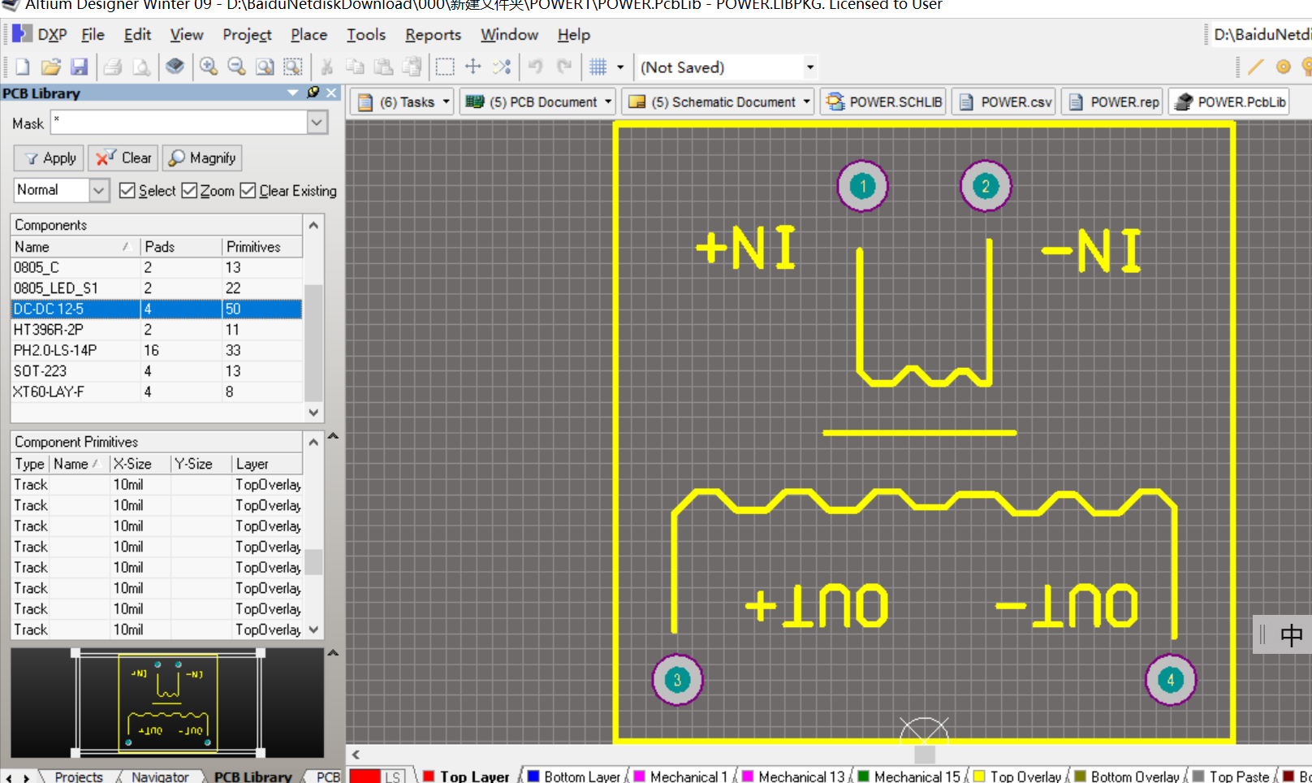Select the Bottom Layer blue swatch tab

(x=573, y=777)
